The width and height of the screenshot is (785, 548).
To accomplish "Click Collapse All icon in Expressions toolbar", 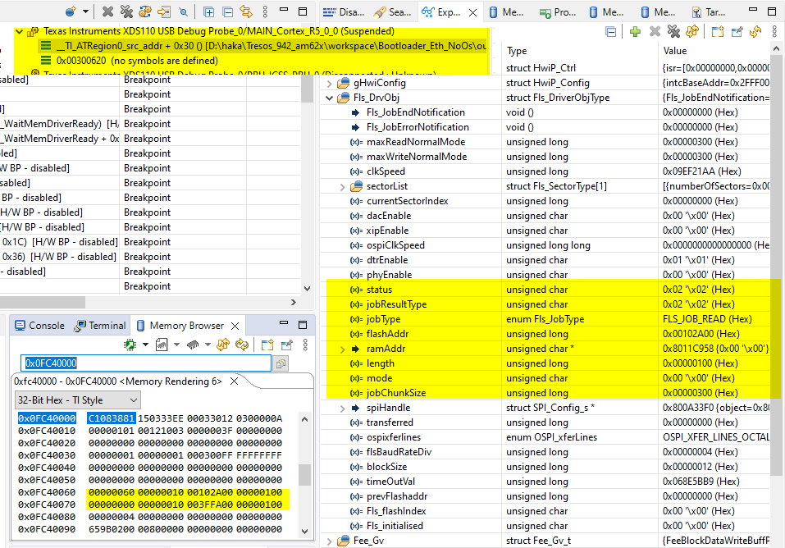I will point(611,32).
